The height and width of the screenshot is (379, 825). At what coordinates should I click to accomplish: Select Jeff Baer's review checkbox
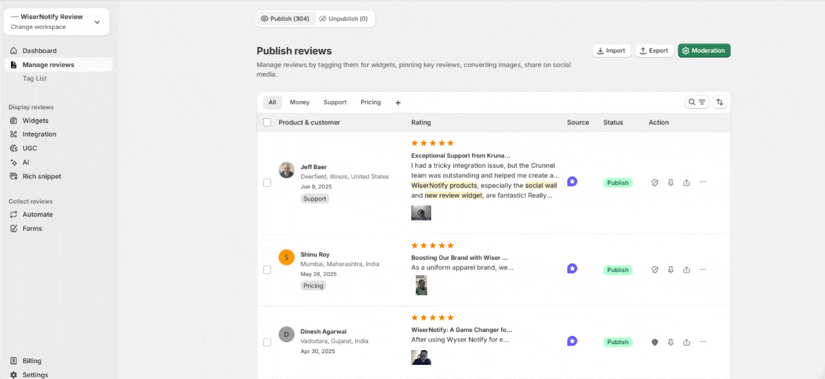[267, 183]
